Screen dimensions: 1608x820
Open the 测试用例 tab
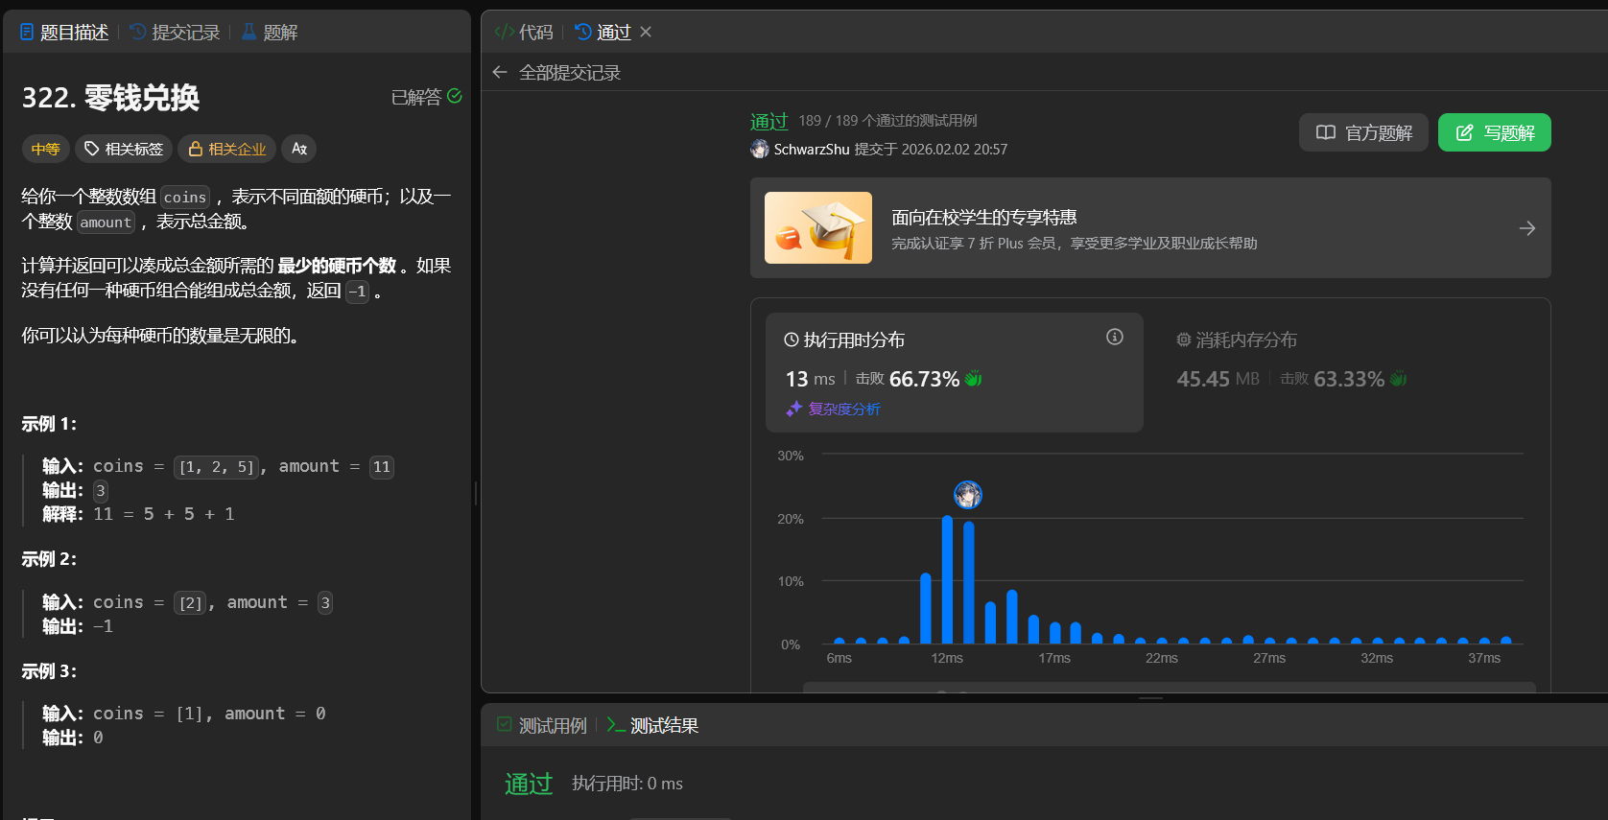tap(542, 726)
